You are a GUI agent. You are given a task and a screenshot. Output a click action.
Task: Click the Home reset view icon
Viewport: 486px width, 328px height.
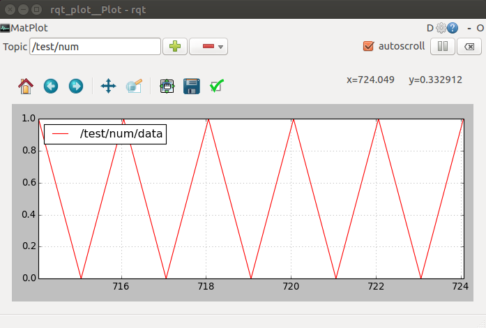[26, 86]
